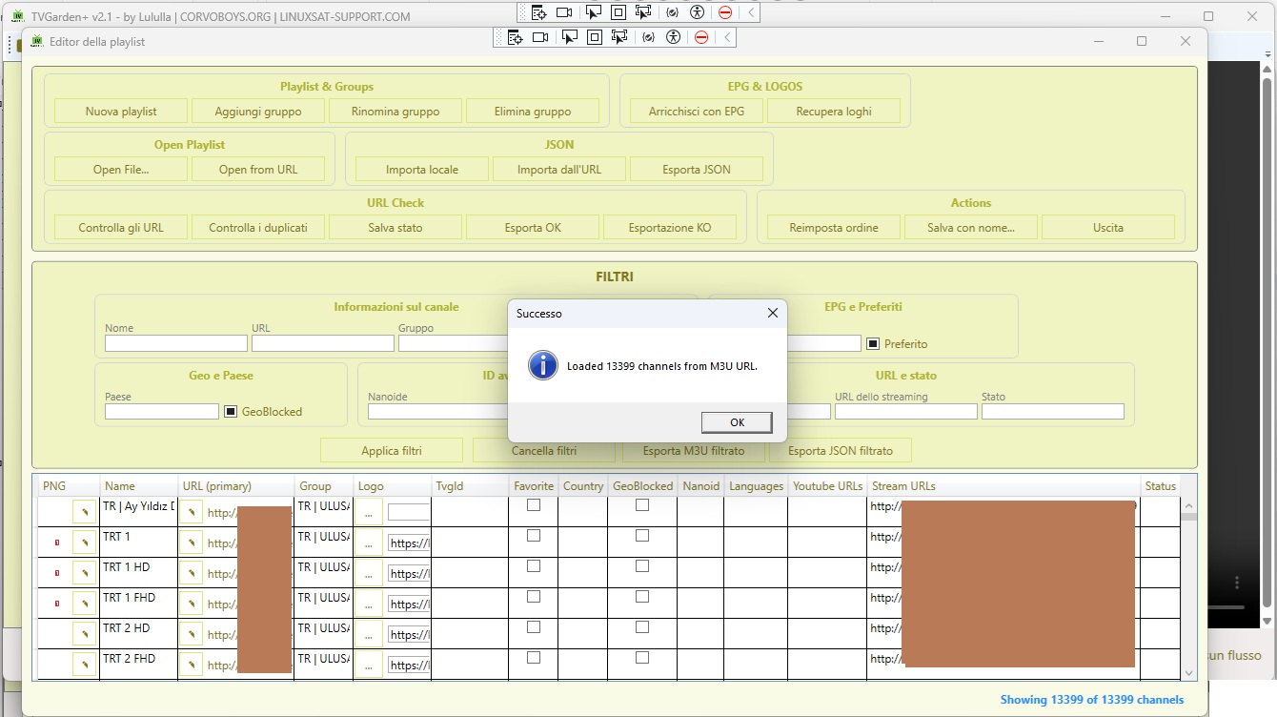Activate Select Element icon in TVGarden+ main window toolbar

pyautogui.click(x=593, y=12)
